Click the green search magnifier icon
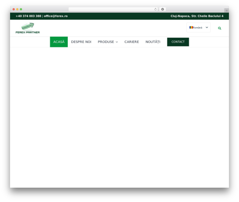 (219, 28)
